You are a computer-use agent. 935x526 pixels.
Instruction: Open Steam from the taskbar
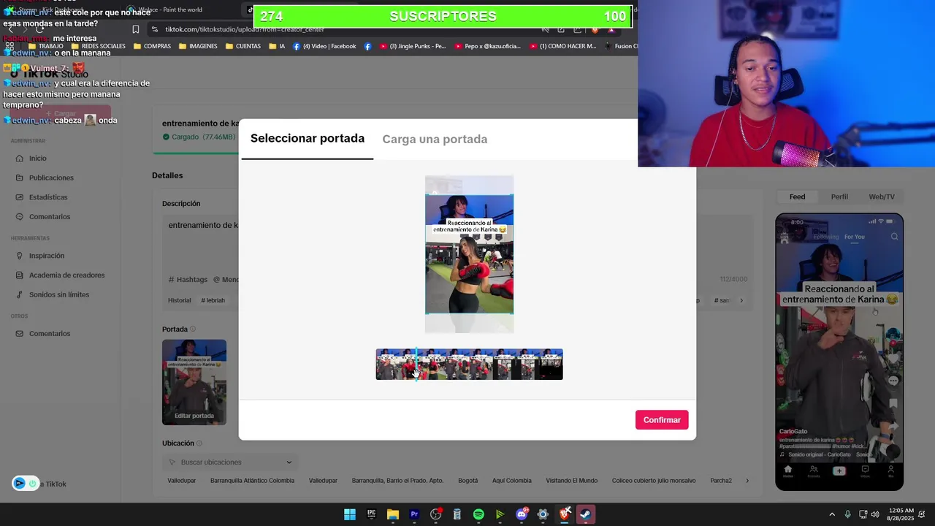click(x=585, y=514)
